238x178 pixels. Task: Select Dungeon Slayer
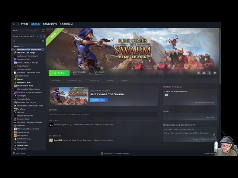pyautogui.click(x=23, y=119)
